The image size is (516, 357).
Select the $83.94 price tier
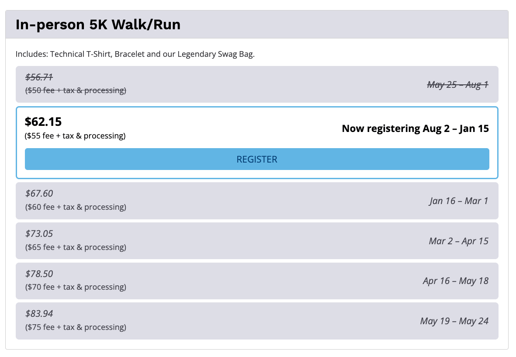[39, 314]
